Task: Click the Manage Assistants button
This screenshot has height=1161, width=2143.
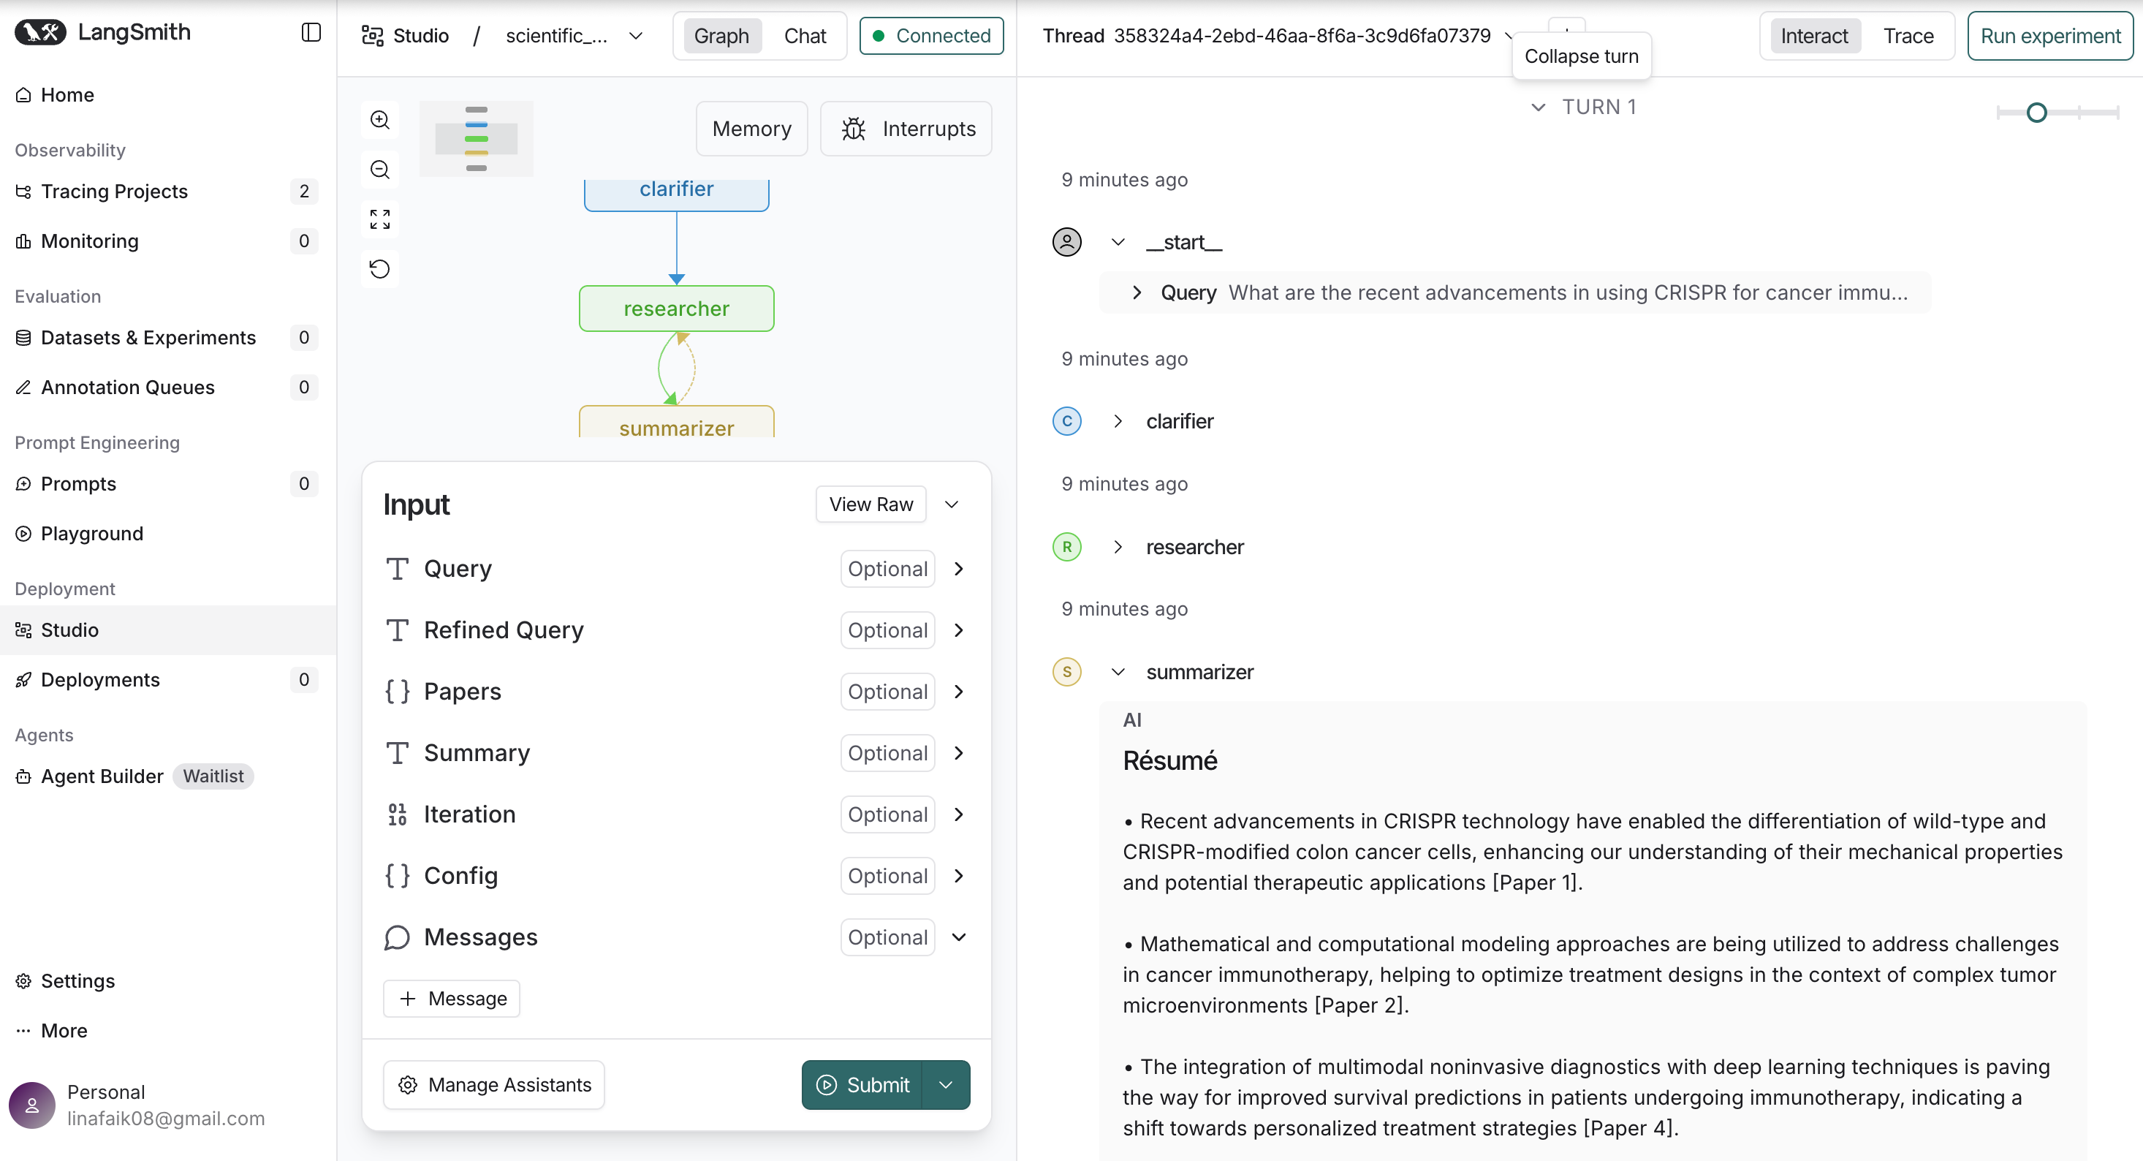Action: (x=493, y=1084)
